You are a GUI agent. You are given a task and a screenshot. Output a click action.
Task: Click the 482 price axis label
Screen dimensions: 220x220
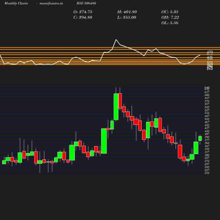(x=207, y=119)
